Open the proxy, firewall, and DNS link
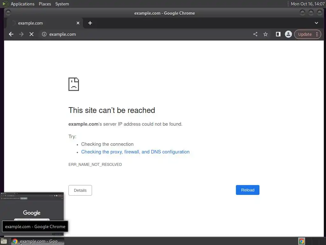The image size is (326, 245). pos(135,152)
